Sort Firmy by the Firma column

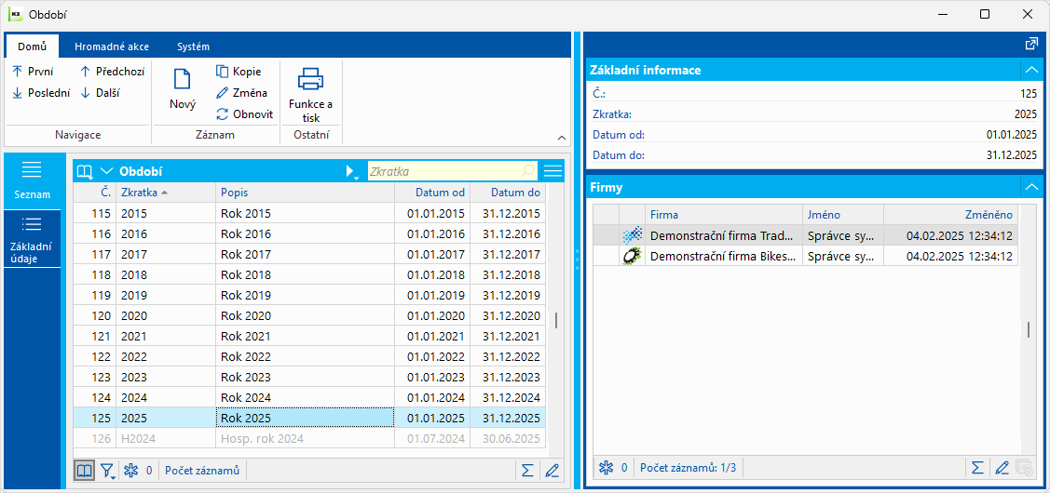click(724, 215)
